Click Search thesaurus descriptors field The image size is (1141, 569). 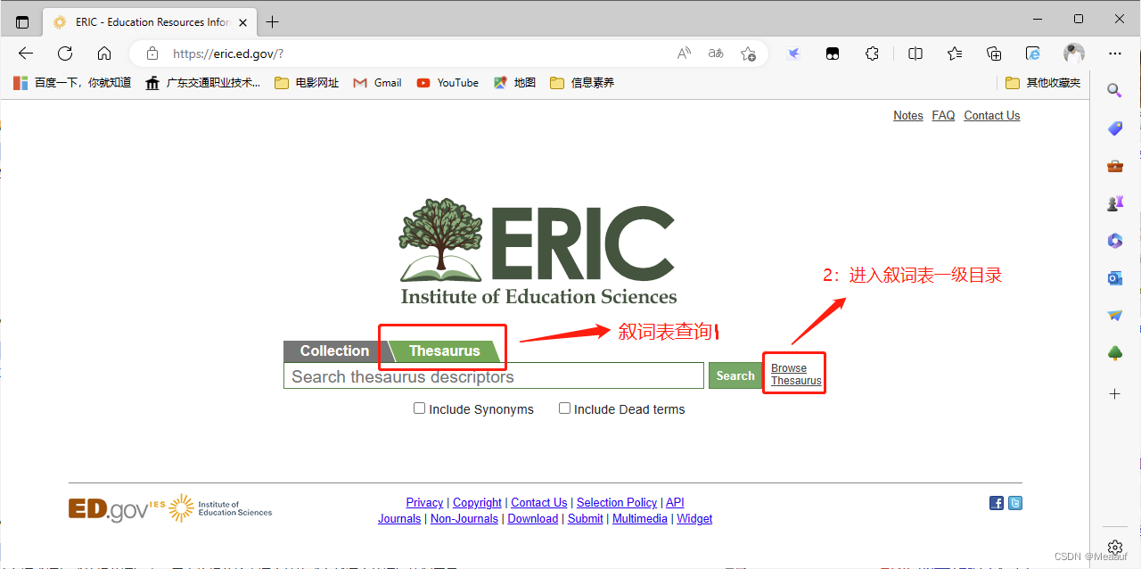click(494, 375)
